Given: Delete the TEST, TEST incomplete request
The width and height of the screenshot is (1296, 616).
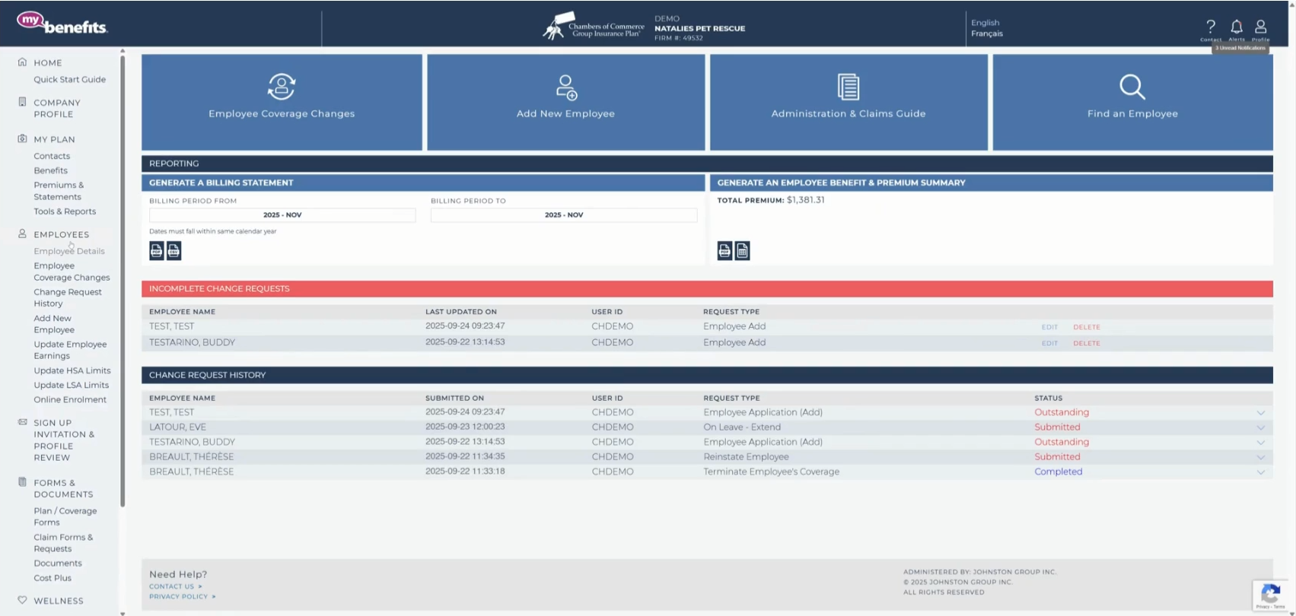Looking at the screenshot, I should click(1086, 327).
